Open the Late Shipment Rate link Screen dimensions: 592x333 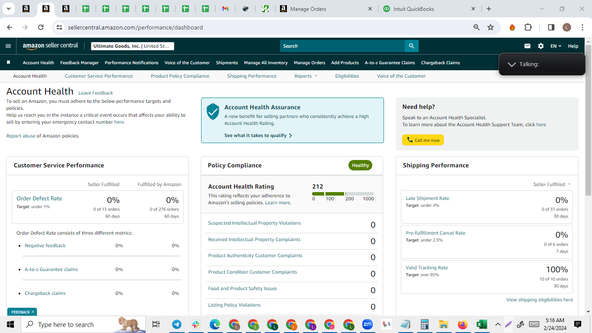427,198
